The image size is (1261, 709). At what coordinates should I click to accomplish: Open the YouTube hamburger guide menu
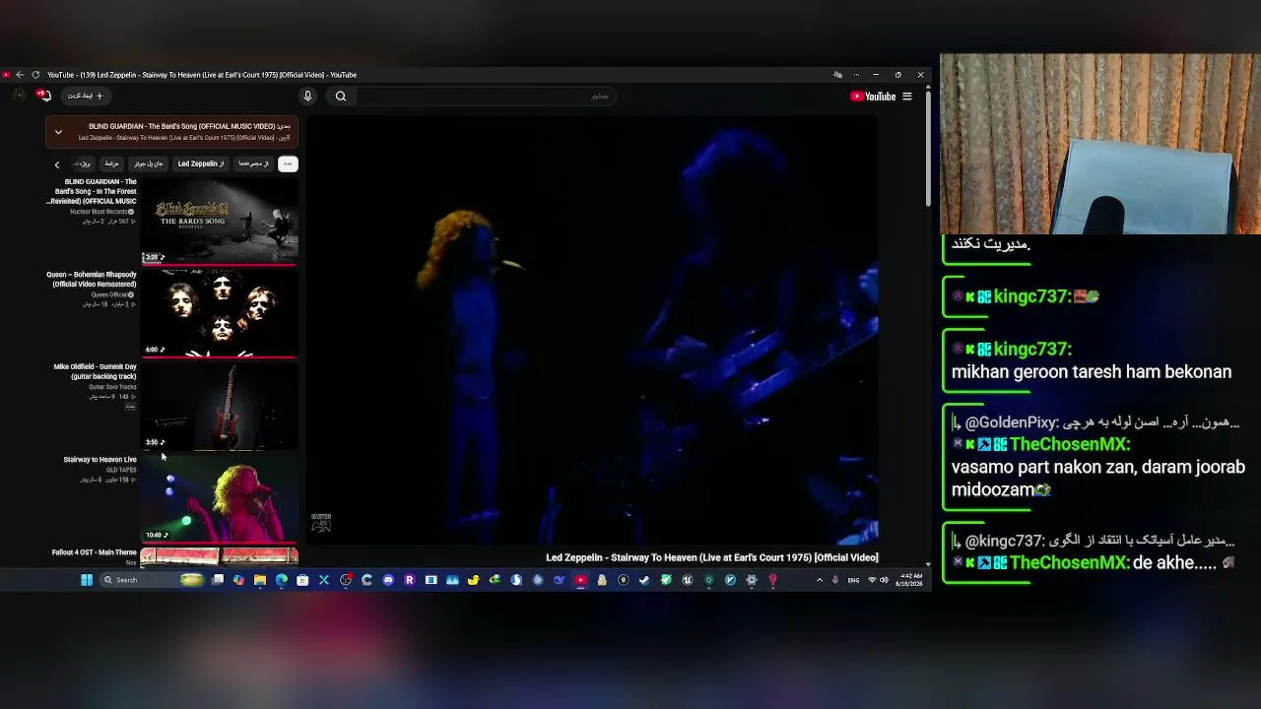point(907,97)
